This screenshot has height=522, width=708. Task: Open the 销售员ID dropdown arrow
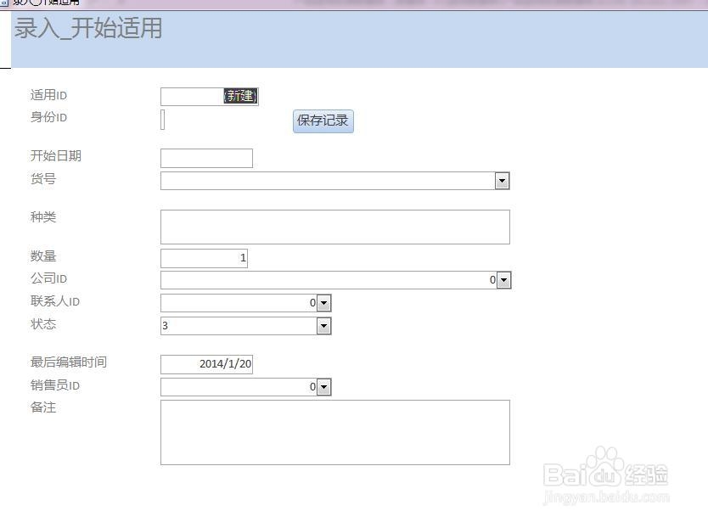pyautogui.click(x=323, y=387)
